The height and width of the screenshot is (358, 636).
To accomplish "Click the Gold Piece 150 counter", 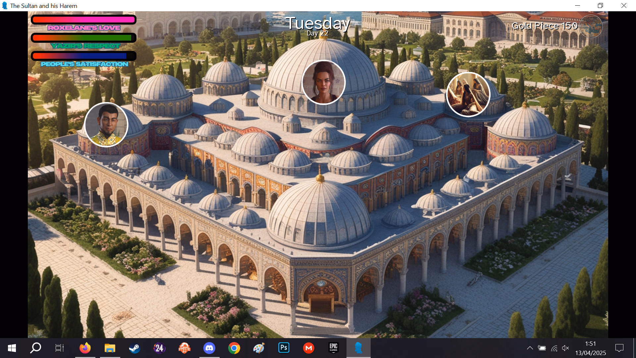I will tap(544, 26).
